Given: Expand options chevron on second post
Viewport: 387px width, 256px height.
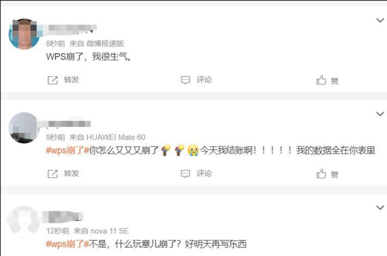Looking at the screenshot, I should coord(380,114).
